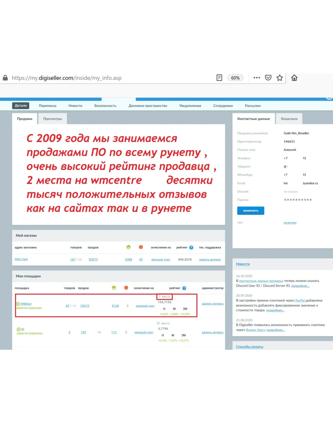Image resolution: width=333 pixels, height=423 pixels.
Task: Click the padlock site security icon
Action: click(5, 78)
